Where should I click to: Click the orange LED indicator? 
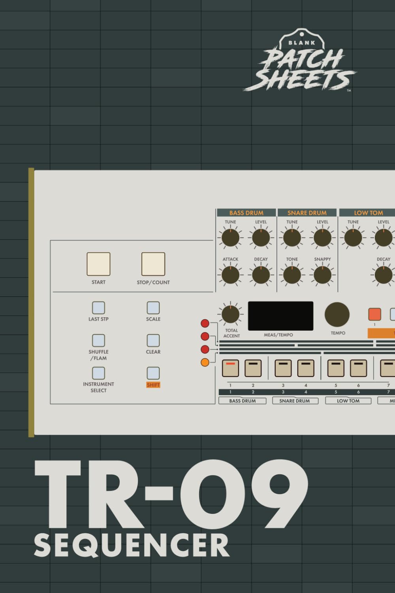tap(205, 362)
